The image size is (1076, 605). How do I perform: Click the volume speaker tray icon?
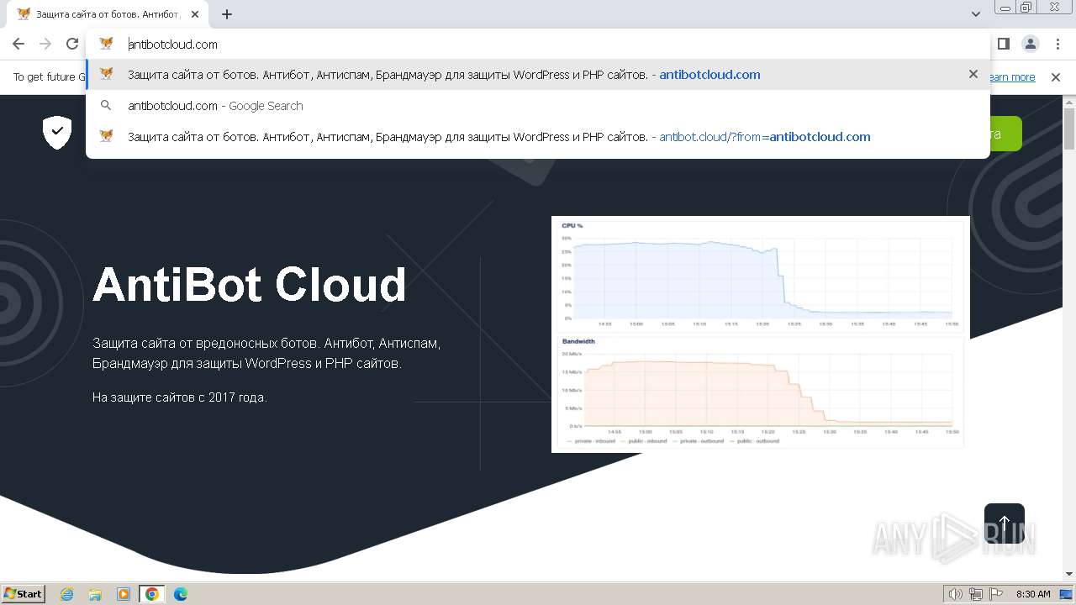click(955, 594)
